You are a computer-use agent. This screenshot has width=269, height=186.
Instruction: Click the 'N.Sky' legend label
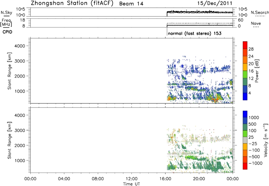[x=6, y=13]
